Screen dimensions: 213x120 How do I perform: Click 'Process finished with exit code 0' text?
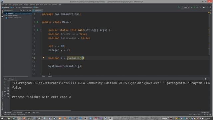pyautogui.click(x=41, y=97)
